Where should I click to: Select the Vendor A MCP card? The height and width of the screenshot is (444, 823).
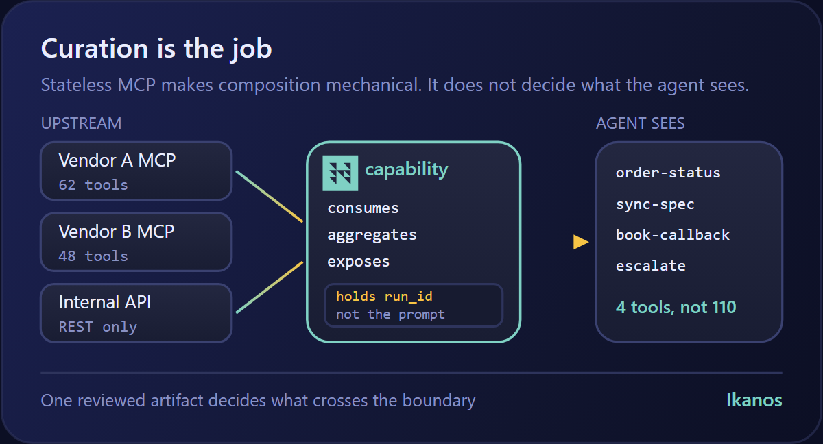pos(136,171)
